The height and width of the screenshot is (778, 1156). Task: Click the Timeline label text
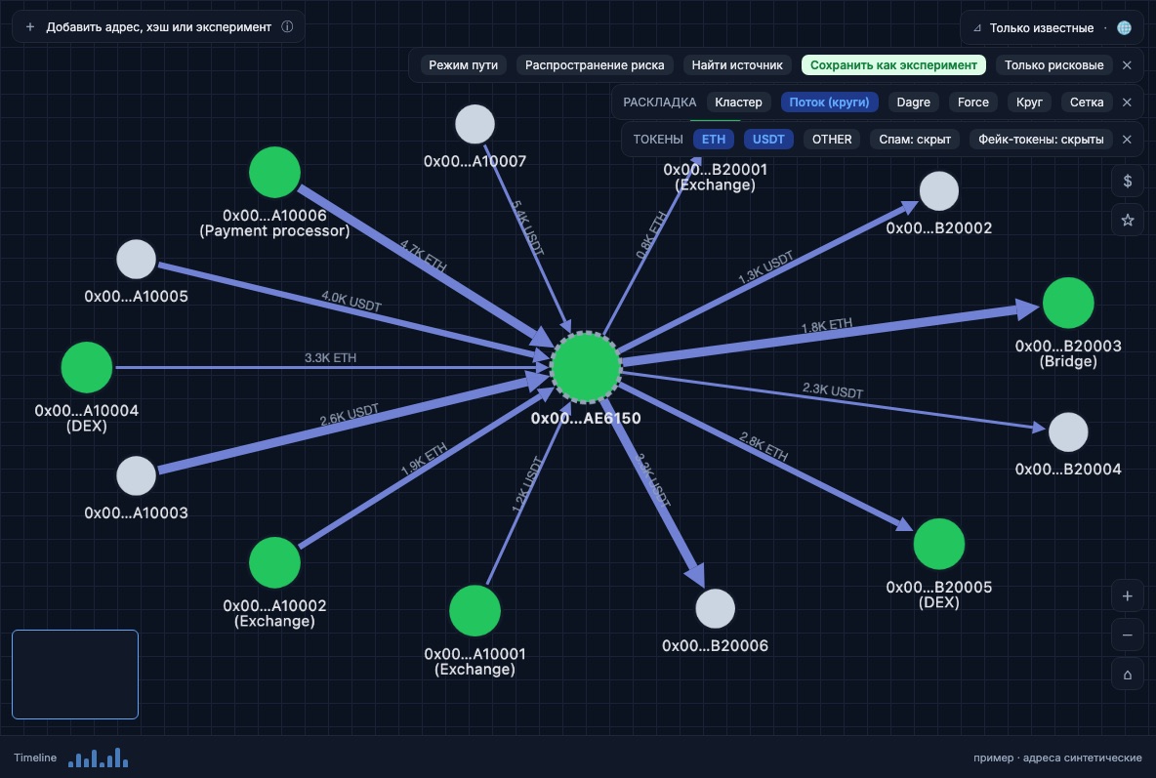click(x=34, y=758)
